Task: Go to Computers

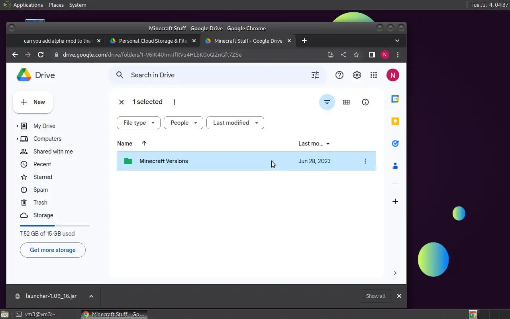Action: (47, 139)
